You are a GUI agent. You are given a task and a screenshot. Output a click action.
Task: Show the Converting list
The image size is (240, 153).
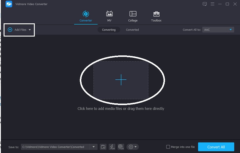109,30
